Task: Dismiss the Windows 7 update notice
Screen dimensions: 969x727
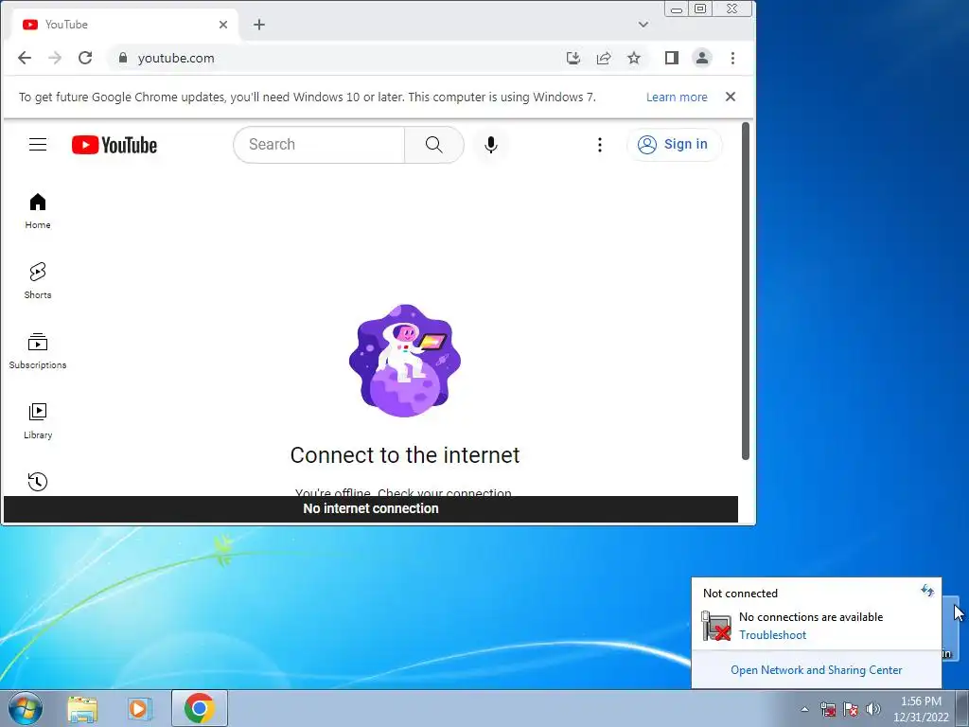Action: [731, 97]
